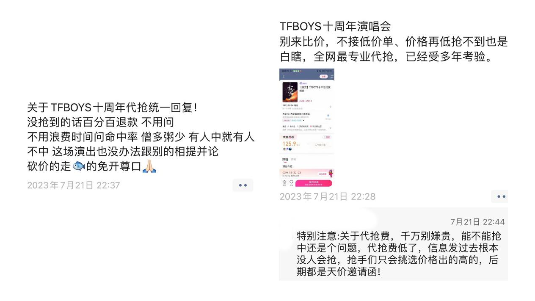Tap the two-dot options button beside 22:28
This screenshot has height=301, width=535.
coord(501,196)
